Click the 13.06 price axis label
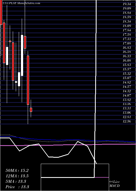 click(x=127, y=113)
